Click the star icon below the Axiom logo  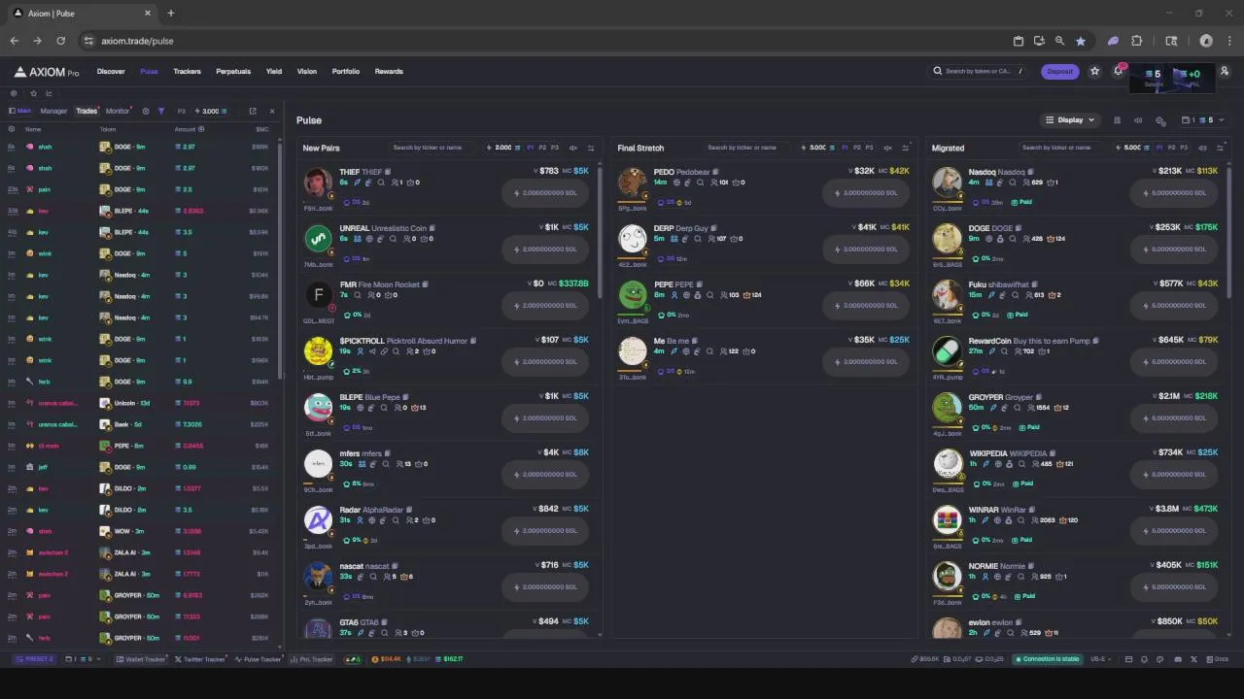click(33, 93)
